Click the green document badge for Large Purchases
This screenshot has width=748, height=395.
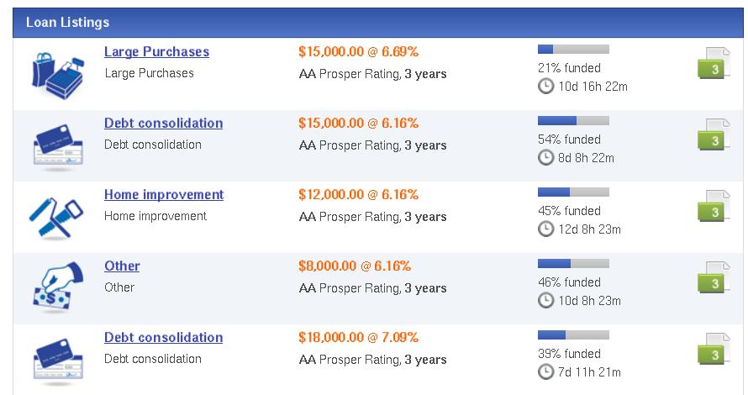pos(714,63)
